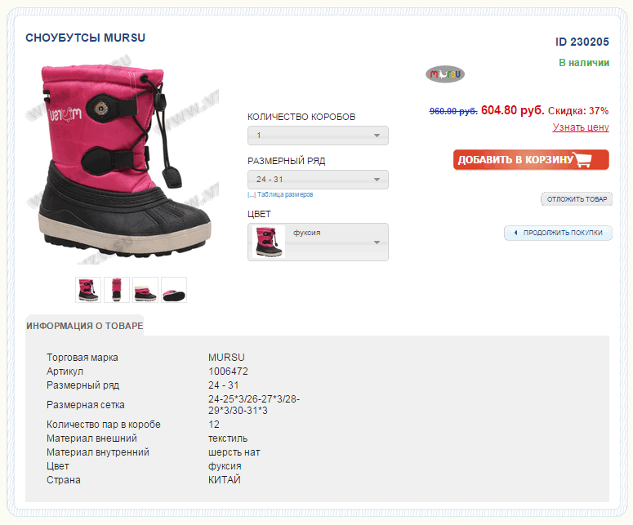633x525 pixels.
Task: Open first thumbnail showing boot front-side view
Action: click(88, 290)
